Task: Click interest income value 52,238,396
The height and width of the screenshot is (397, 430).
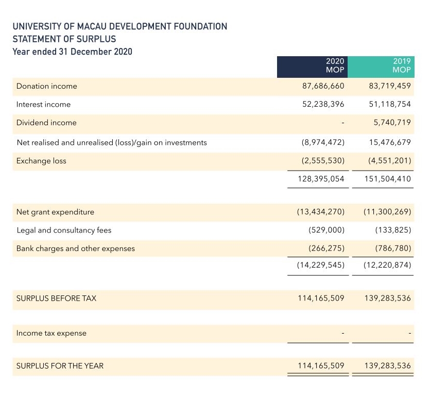Action: click(323, 104)
